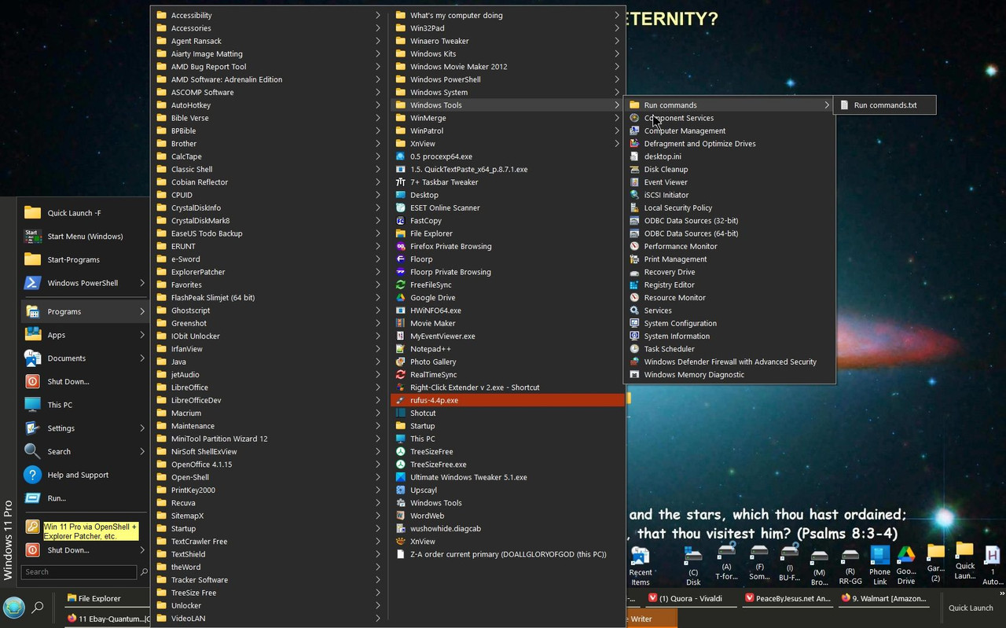Open the Registry Editor icon

point(635,285)
